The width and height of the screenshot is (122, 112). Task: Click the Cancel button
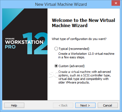click(x=108, y=105)
